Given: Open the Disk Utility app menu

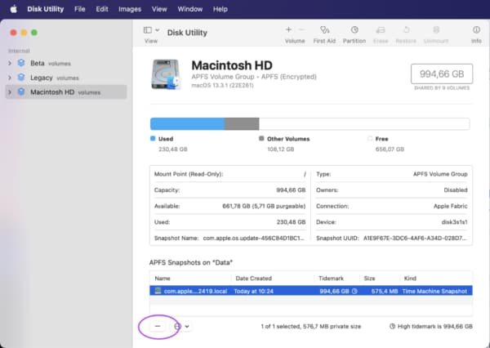Looking at the screenshot, I should (45, 9).
